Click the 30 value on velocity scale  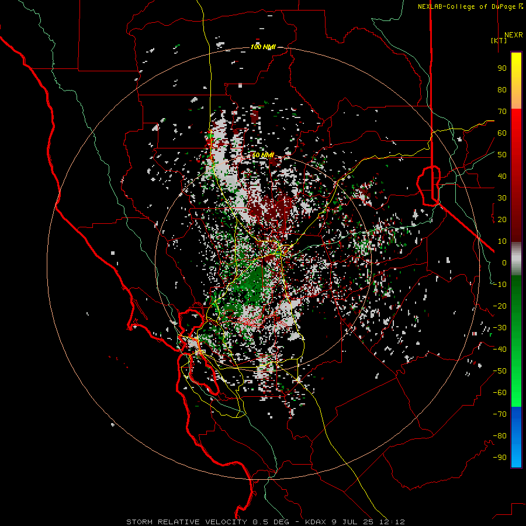[x=502, y=198]
